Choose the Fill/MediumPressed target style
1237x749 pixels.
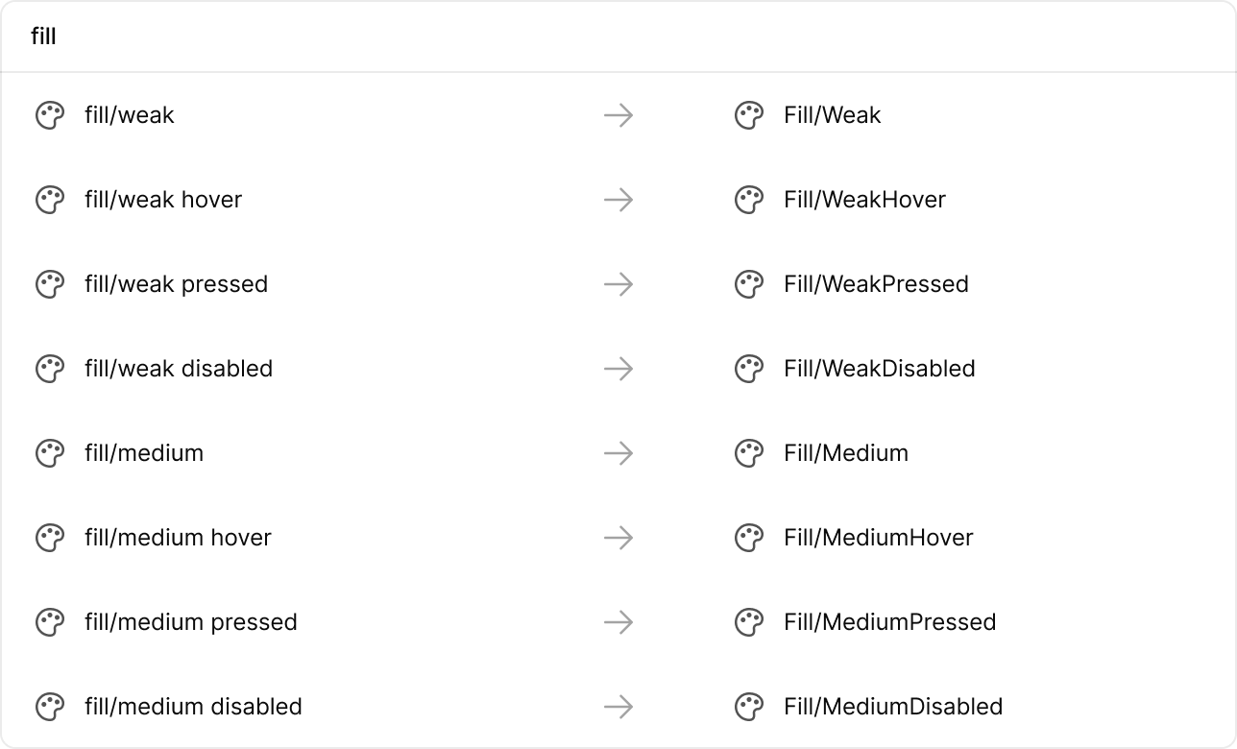coord(889,622)
